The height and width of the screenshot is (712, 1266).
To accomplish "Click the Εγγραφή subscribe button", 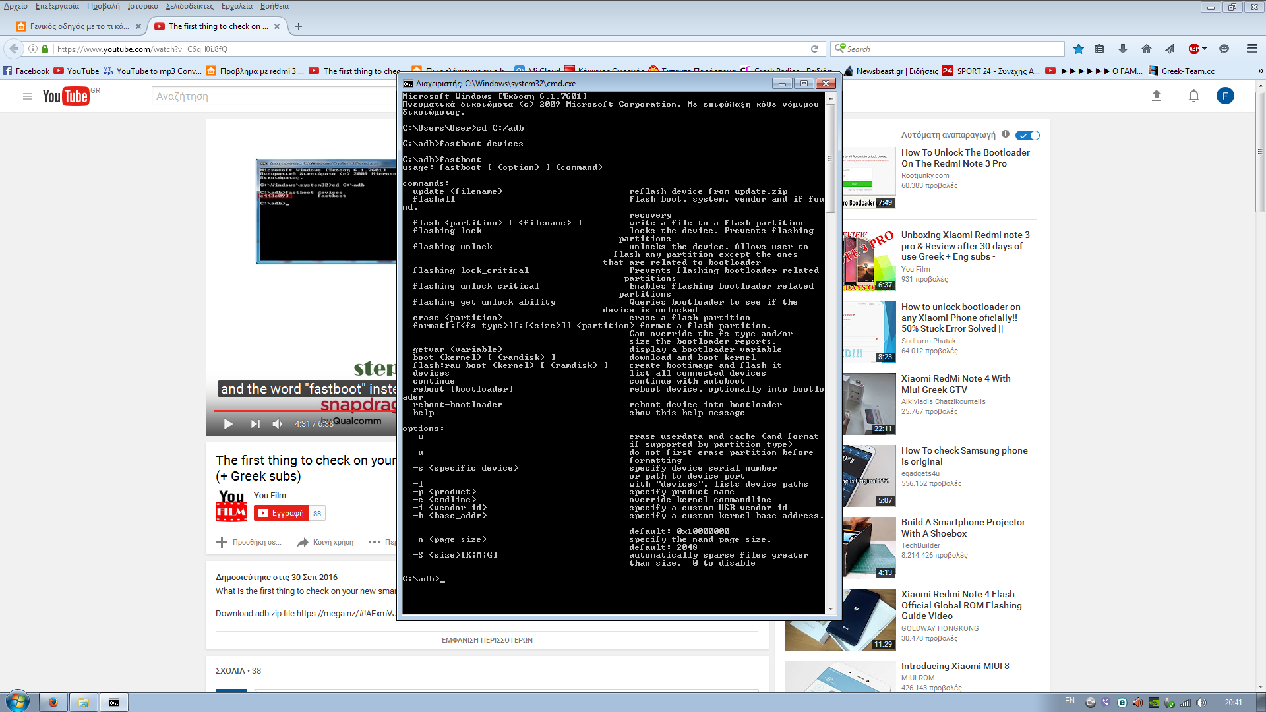I will coord(282,513).
